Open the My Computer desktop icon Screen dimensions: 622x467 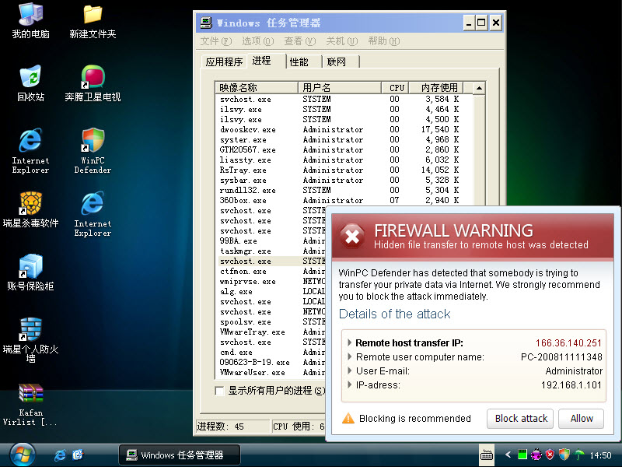[x=30, y=21]
